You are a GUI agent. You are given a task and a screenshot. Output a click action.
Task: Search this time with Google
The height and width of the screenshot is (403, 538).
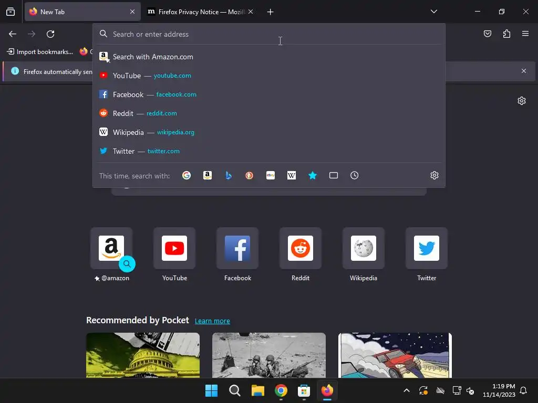[187, 175]
